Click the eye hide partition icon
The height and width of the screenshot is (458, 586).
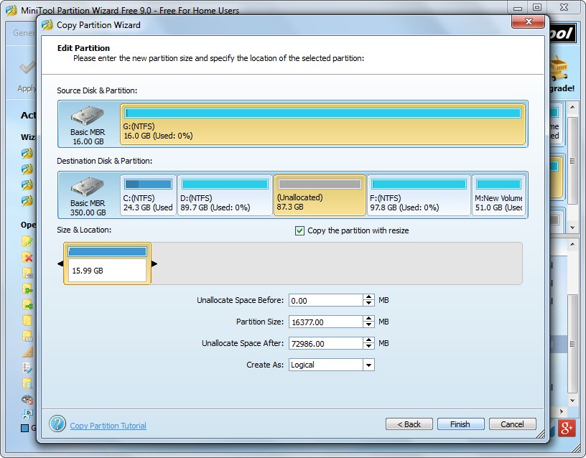[x=27, y=400]
